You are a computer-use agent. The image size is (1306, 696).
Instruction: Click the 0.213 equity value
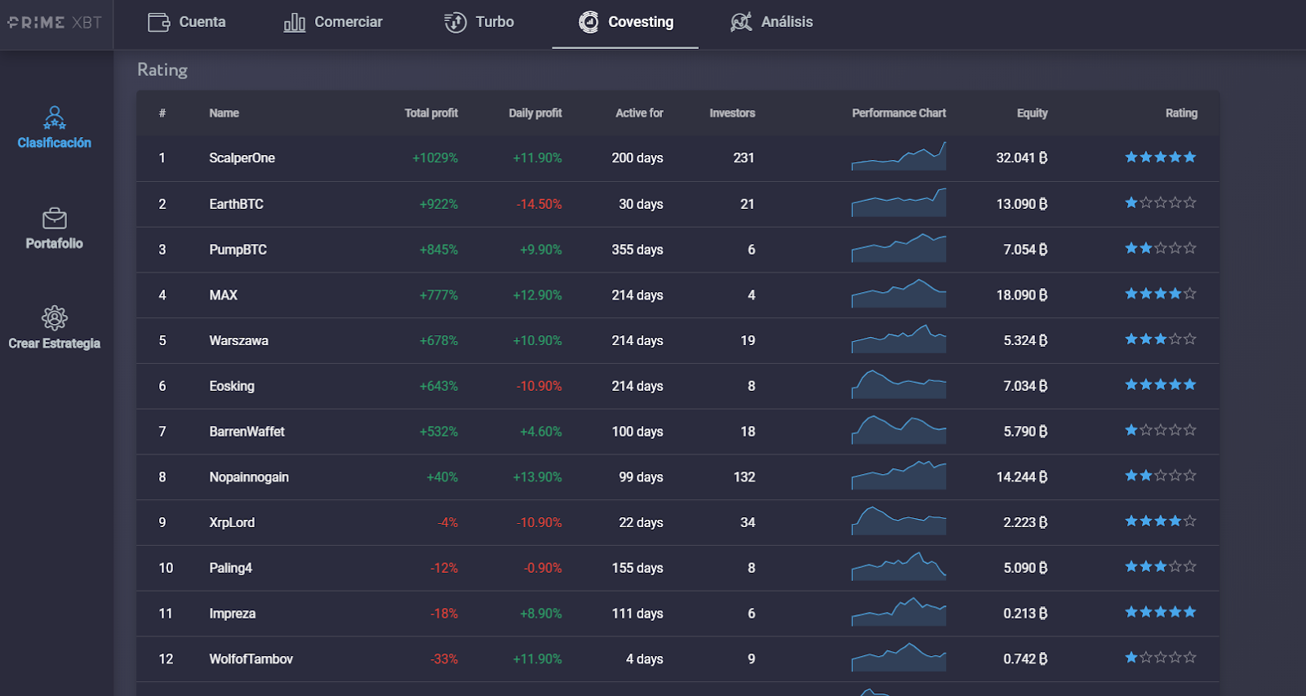(1025, 614)
